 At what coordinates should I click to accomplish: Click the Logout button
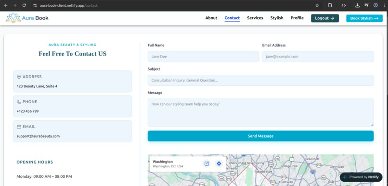pyautogui.click(x=325, y=18)
